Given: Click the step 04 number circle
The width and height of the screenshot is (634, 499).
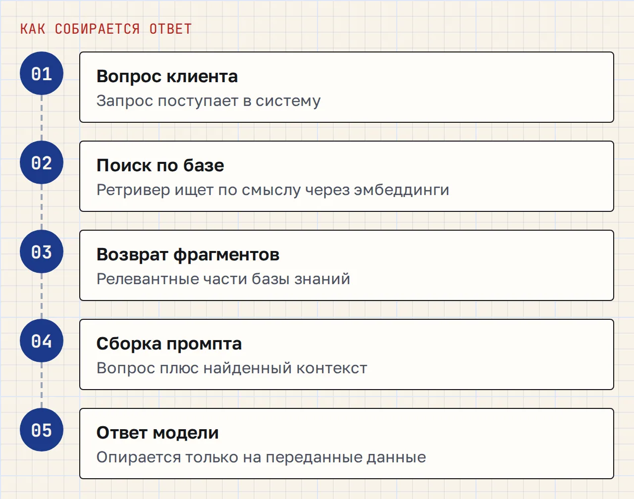Looking at the screenshot, I should point(42,341).
